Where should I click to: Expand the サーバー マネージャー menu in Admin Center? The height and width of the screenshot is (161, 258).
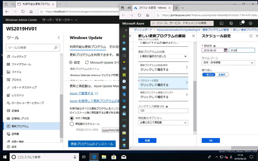(60, 20)
